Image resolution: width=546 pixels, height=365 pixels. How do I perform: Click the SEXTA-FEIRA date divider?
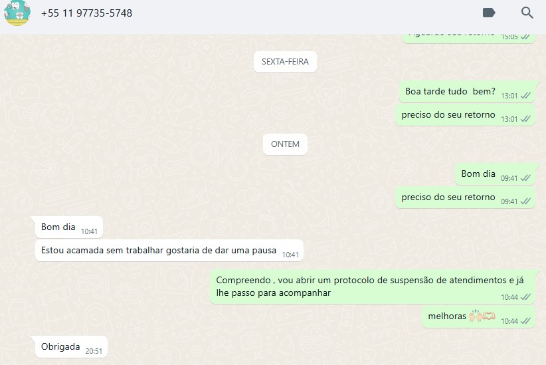(285, 62)
